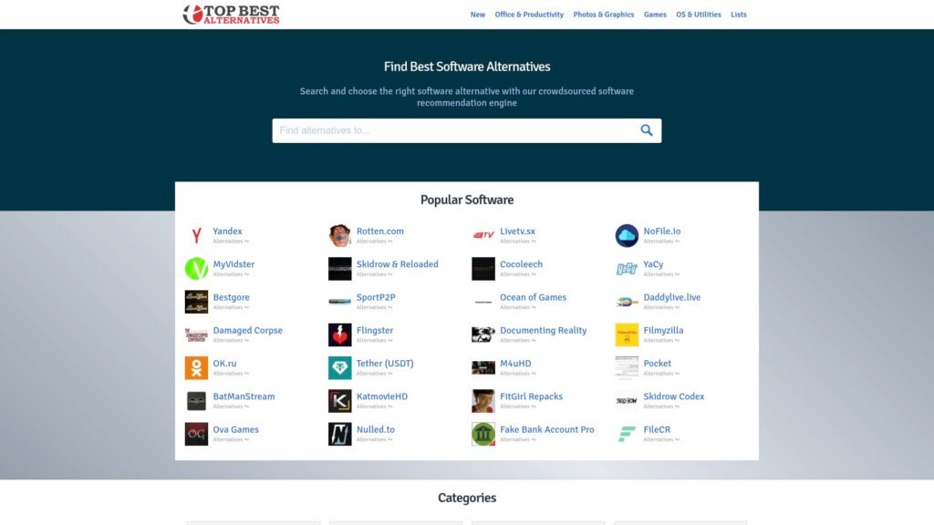Click the Fake Bank Account Pro icon
The image size is (934, 525).
pyautogui.click(x=483, y=434)
